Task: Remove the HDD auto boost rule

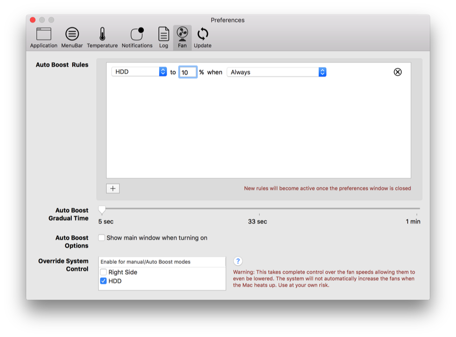Action: click(397, 72)
